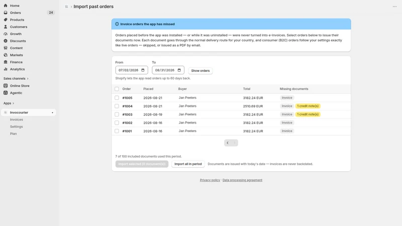The height and width of the screenshot is (226, 402).
Task: Open the From date calendar picker icon
Action: (143, 70)
